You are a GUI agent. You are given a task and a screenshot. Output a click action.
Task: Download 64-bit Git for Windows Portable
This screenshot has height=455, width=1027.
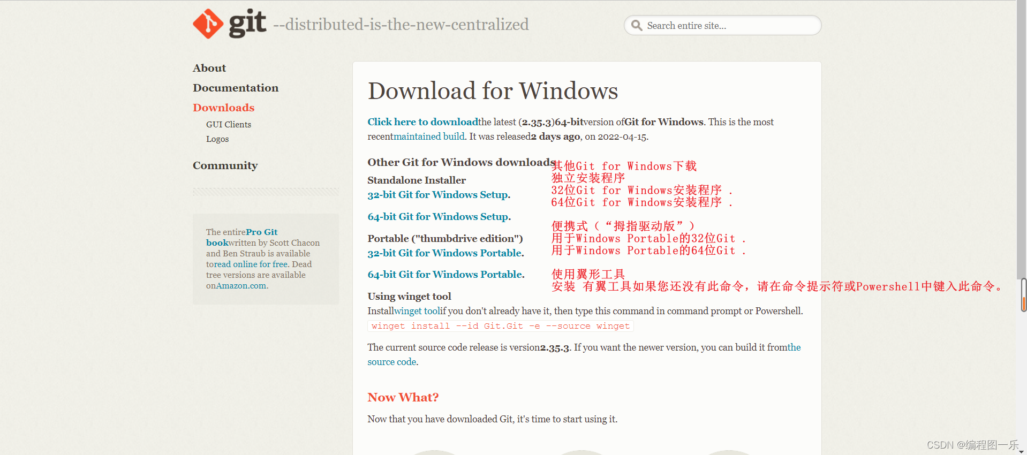pyautogui.click(x=445, y=275)
